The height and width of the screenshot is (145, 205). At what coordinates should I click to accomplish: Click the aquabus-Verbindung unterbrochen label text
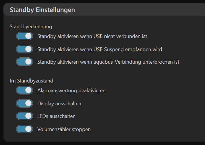pyautogui.click(x=108, y=62)
